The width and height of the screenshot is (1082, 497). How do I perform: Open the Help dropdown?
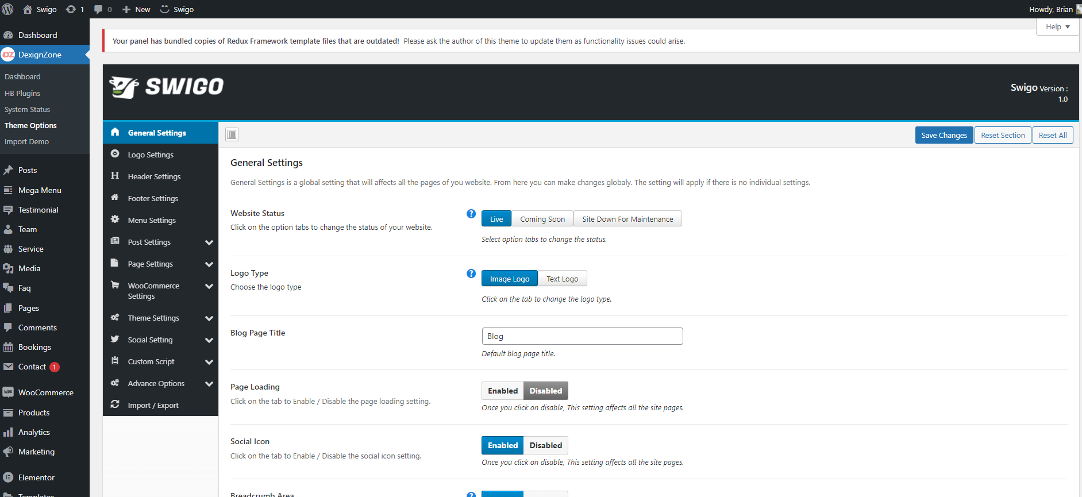tap(1057, 27)
